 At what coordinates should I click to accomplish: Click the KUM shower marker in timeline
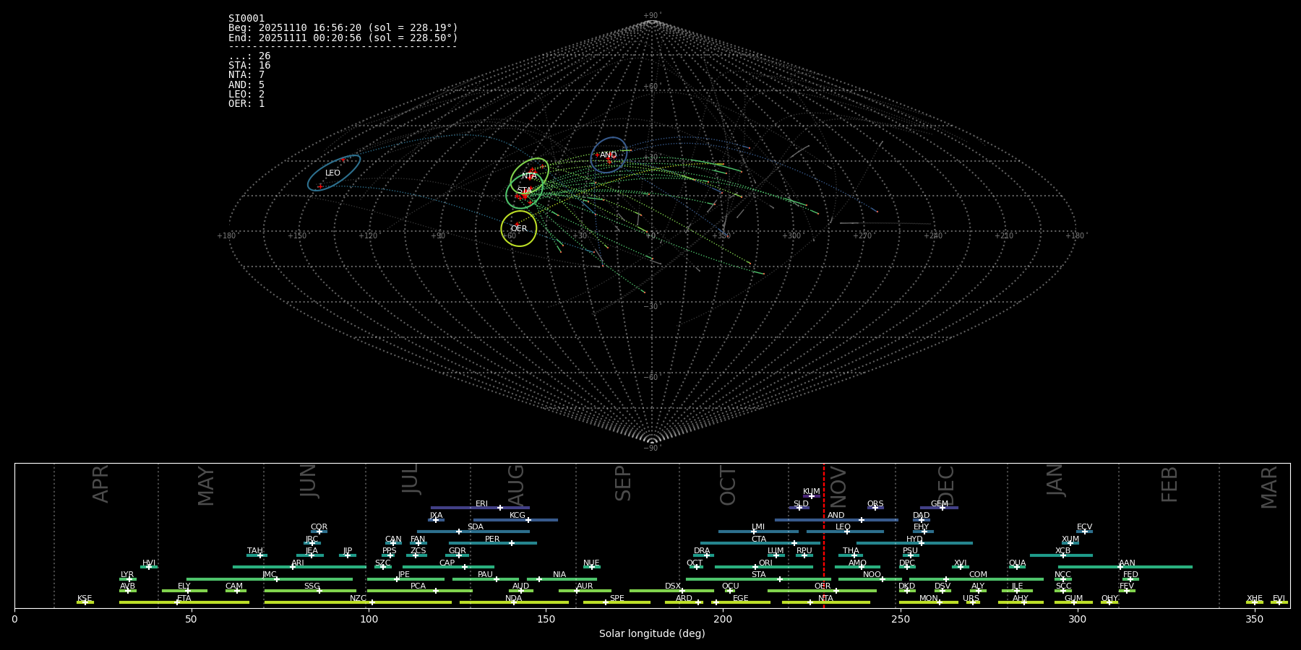pos(811,496)
